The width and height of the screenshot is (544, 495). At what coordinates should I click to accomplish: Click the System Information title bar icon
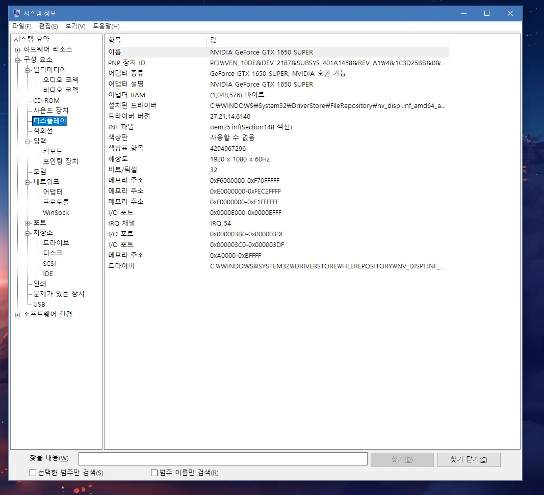(x=16, y=13)
